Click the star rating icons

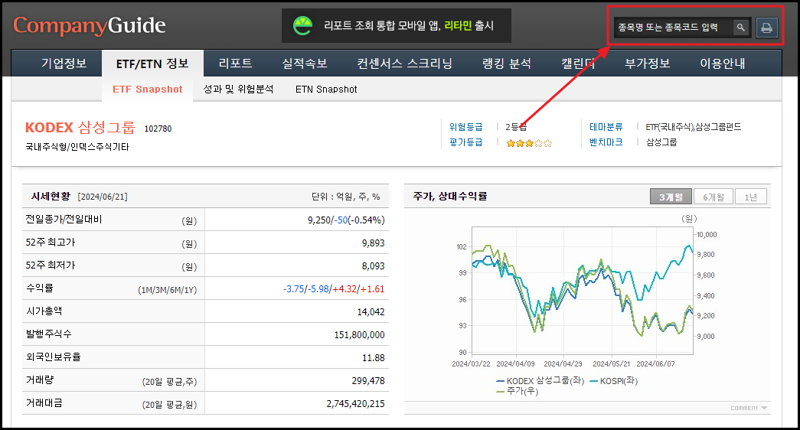pos(529,143)
